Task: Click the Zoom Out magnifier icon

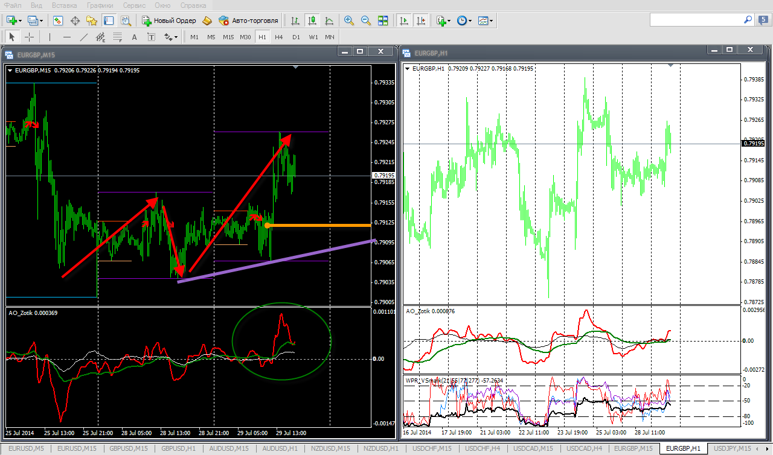Action: [x=365, y=21]
